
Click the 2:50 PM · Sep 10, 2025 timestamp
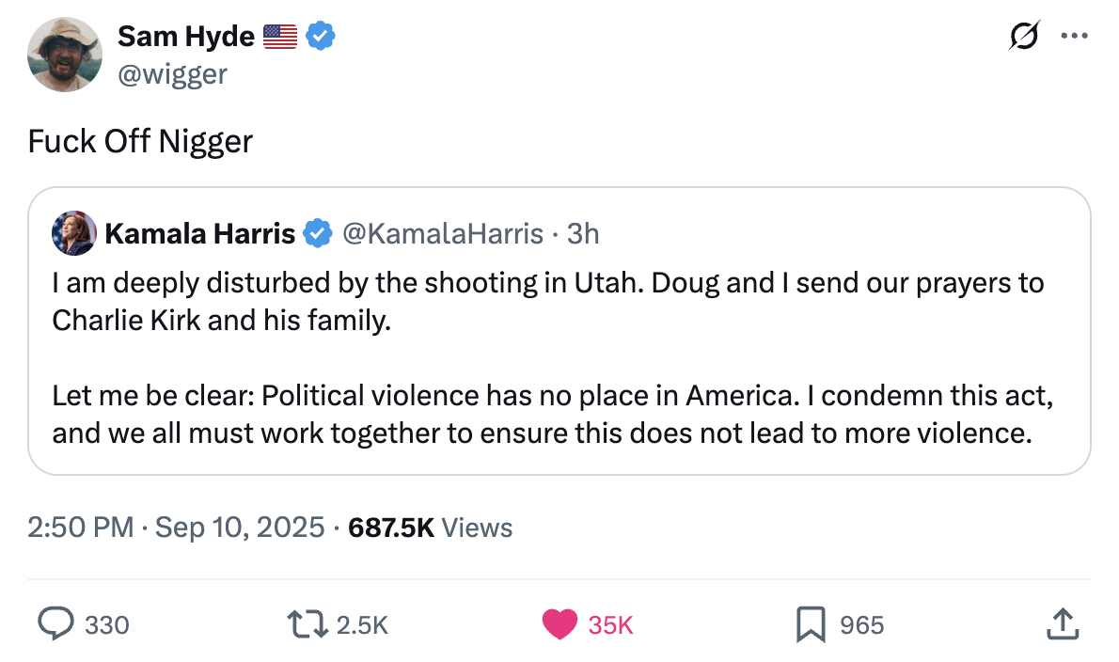(x=176, y=528)
